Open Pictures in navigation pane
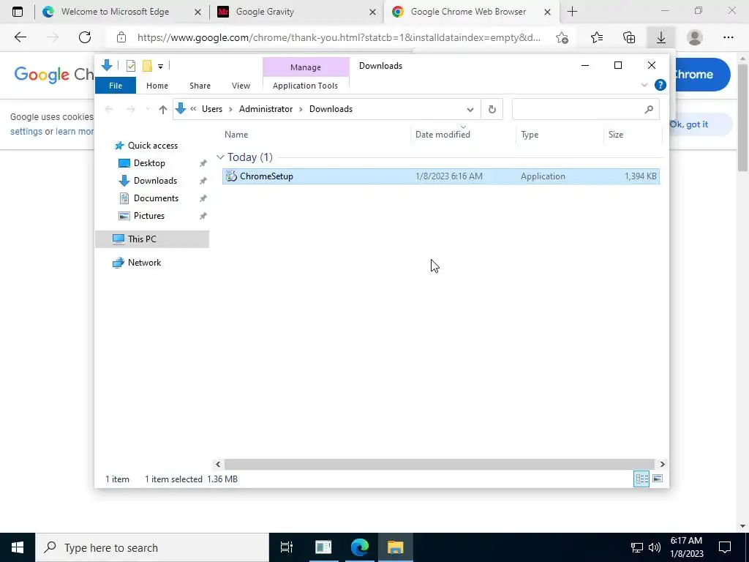This screenshot has height=562, width=749. pyautogui.click(x=149, y=216)
